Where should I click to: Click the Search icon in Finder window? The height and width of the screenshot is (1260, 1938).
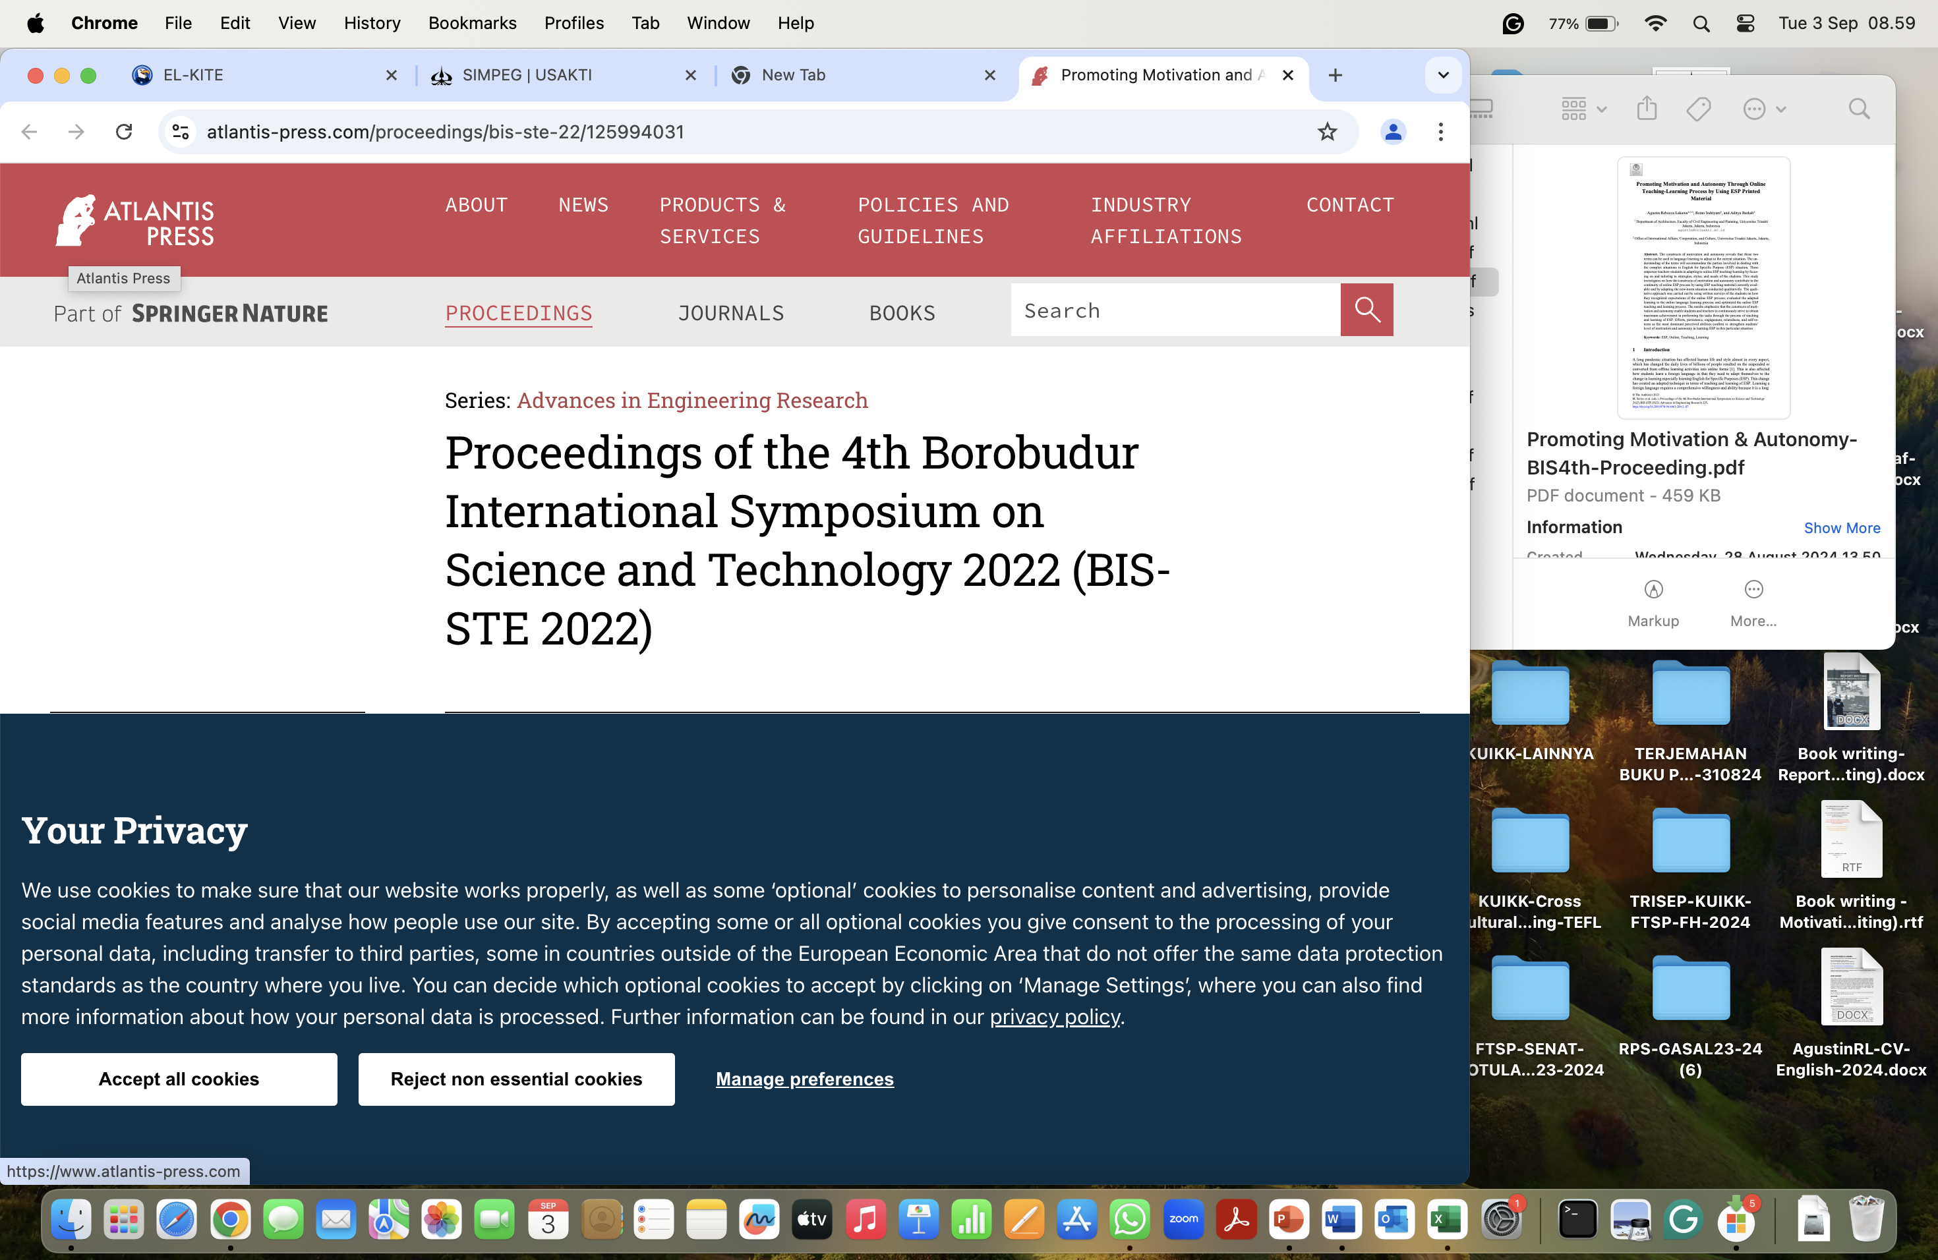(x=1858, y=108)
